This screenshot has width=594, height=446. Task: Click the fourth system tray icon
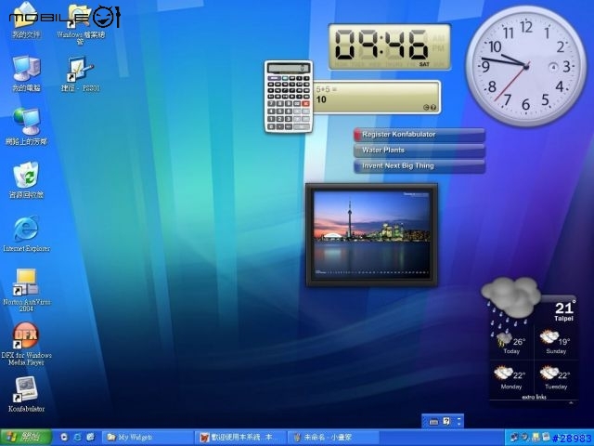[x=546, y=438]
